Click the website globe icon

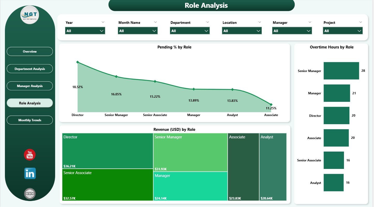(x=30, y=194)
